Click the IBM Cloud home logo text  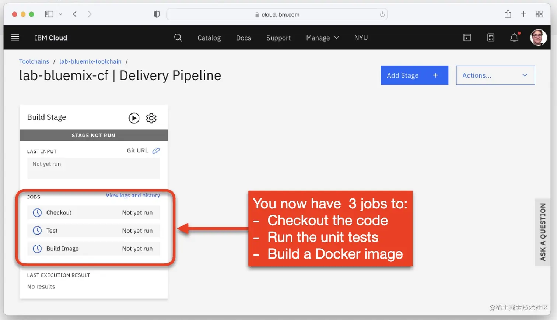[x=51, y=38]
